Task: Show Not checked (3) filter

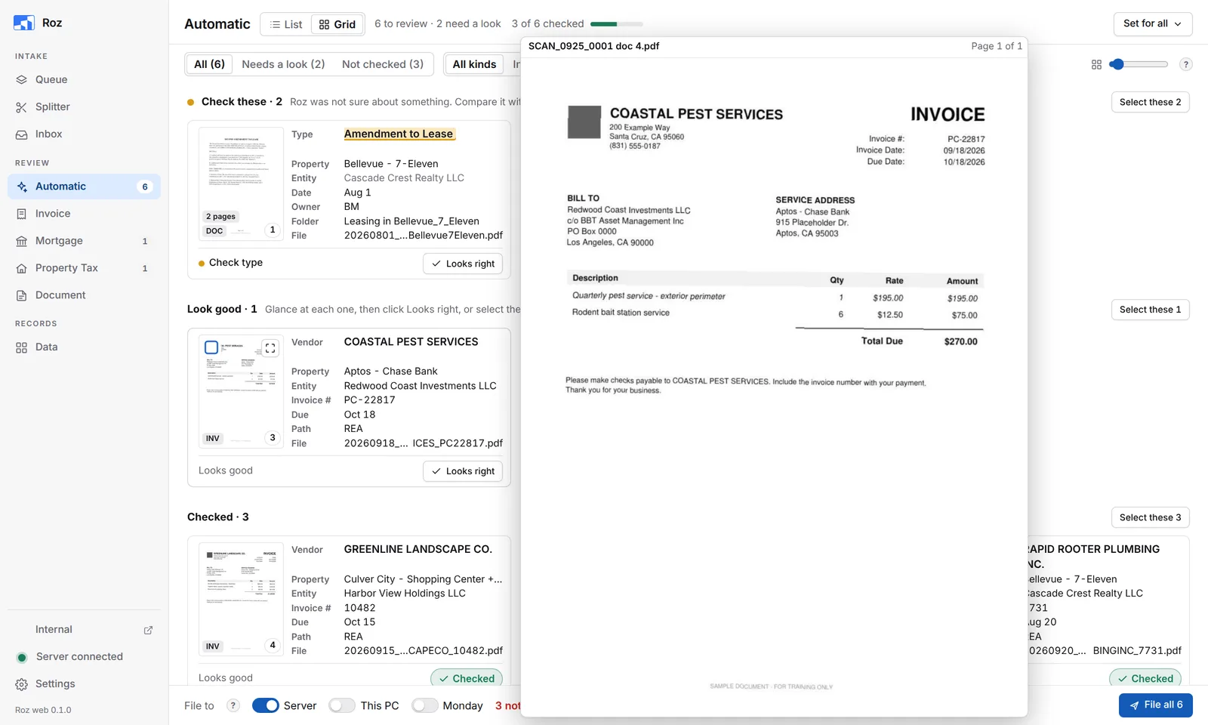Action: tap(383, 64)
